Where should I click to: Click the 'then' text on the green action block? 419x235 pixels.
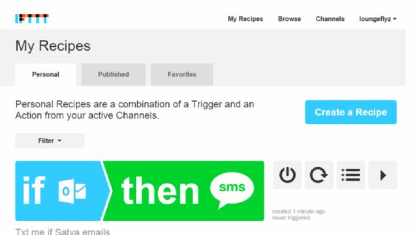coord(160,190)
